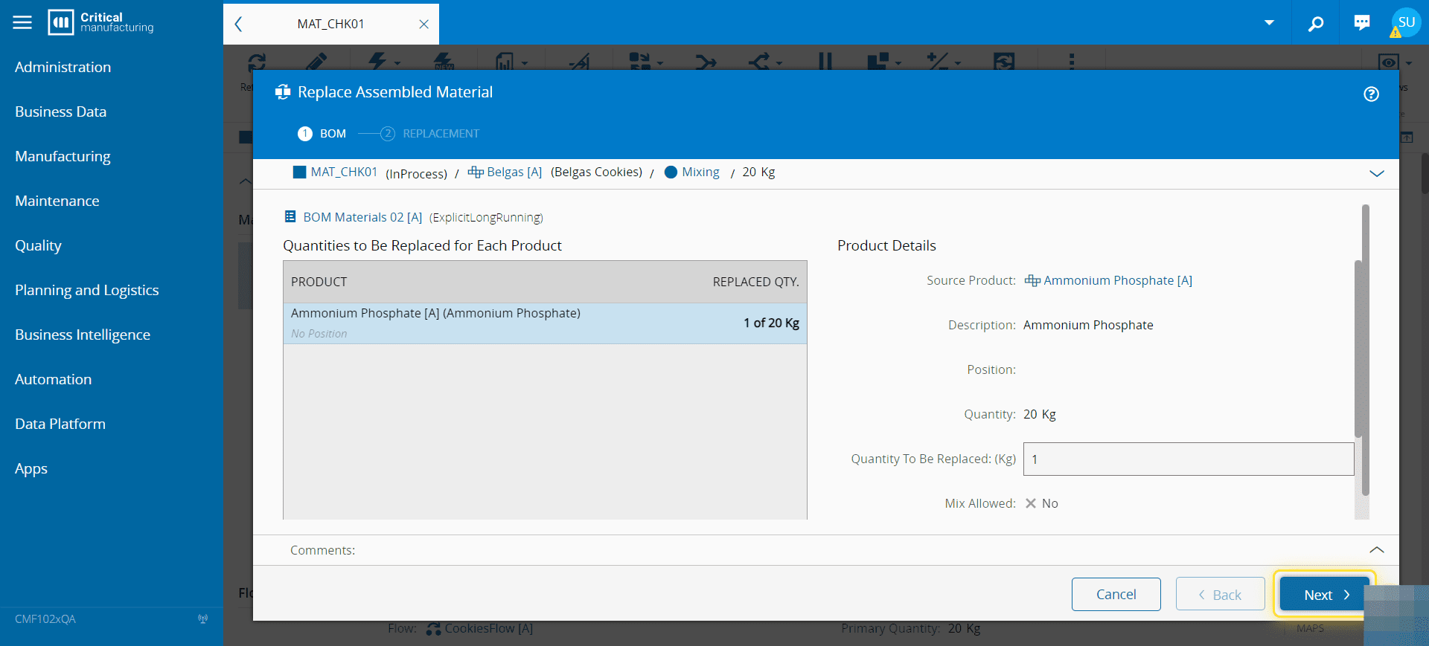Click the hamburger menu icon
Viewport: 1429px width, 646px height.
(22, 22)
